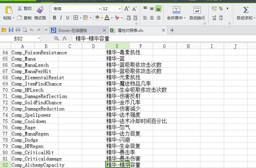Screen dimensions: 256x168
Task: Select column E header
Action: coord(117,46)
